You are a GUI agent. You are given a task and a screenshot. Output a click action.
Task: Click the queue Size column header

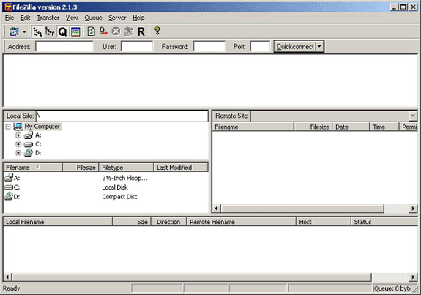point(132,222)
